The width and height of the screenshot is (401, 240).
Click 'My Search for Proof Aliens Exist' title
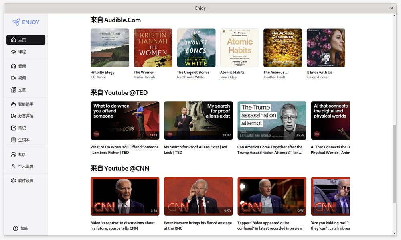click(x=195, y=150)
